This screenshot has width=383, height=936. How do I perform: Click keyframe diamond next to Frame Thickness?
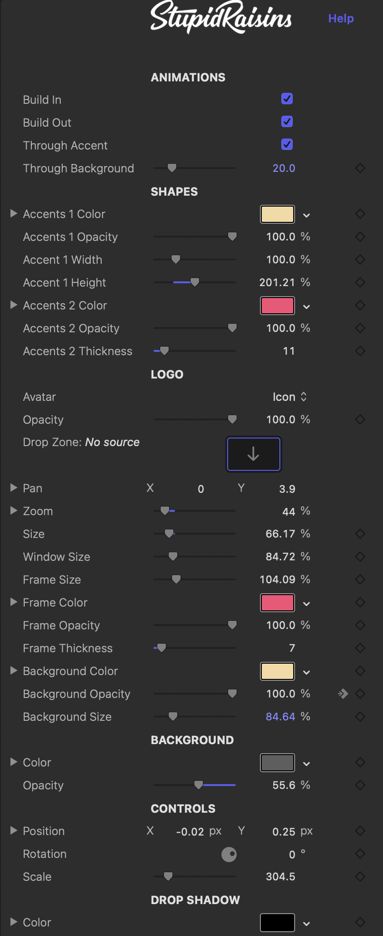(x=360, y=648)
